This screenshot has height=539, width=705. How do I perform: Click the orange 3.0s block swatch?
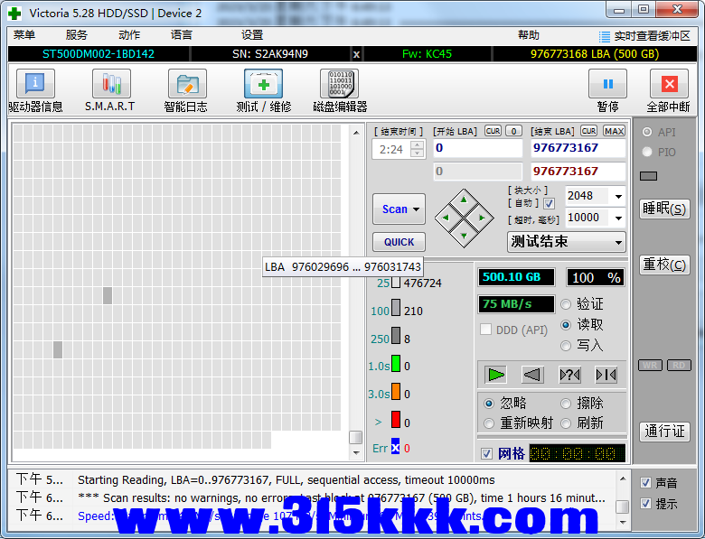tap(396, 391)
